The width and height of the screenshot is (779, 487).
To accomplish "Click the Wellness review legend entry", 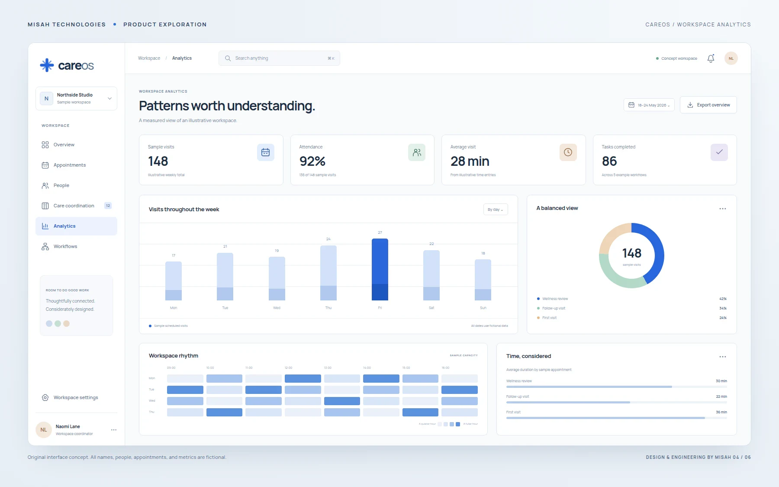I will (631, 299).
